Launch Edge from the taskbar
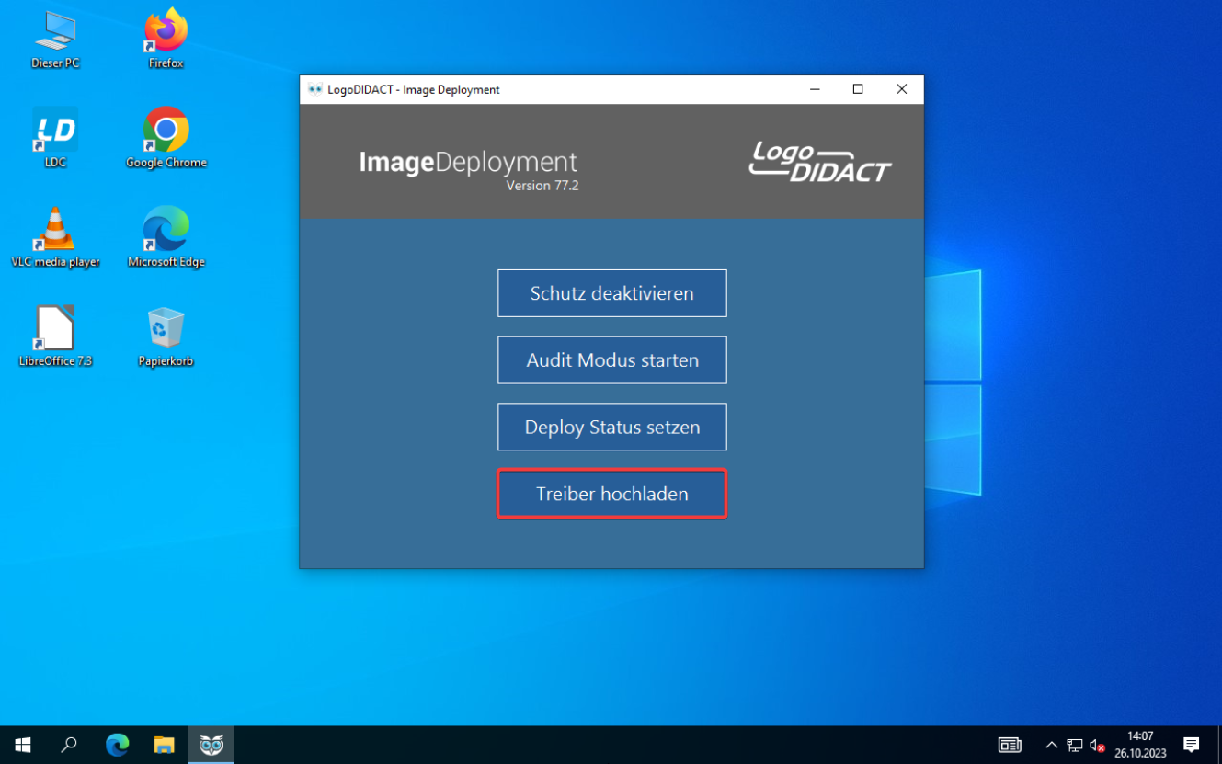 tap(117, 745)
